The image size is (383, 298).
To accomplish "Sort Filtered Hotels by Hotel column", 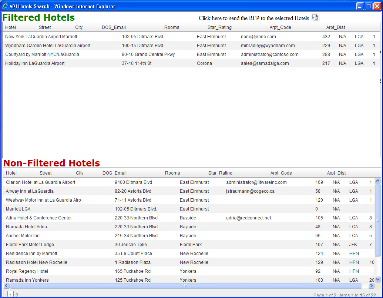I will (x=10, y=27).
